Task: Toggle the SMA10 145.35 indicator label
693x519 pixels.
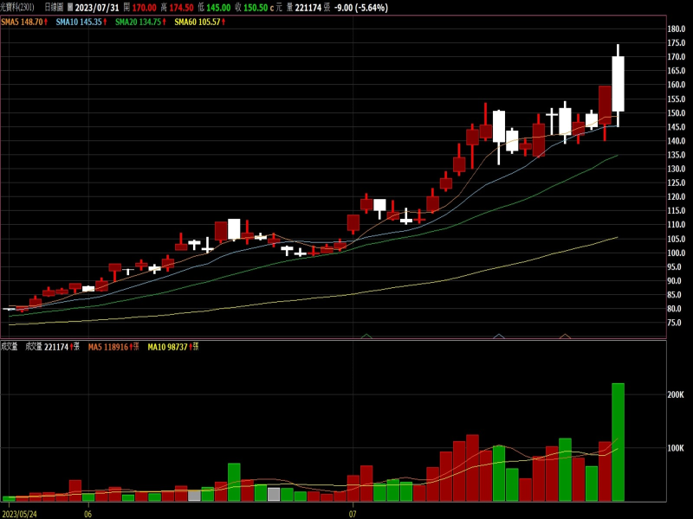Action: (81, 22)
